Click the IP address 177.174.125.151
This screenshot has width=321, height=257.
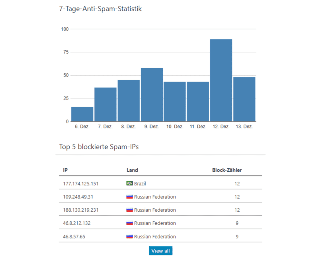tap(81, 184)
